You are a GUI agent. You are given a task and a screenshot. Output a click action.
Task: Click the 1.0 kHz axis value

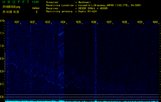[2, 46]
